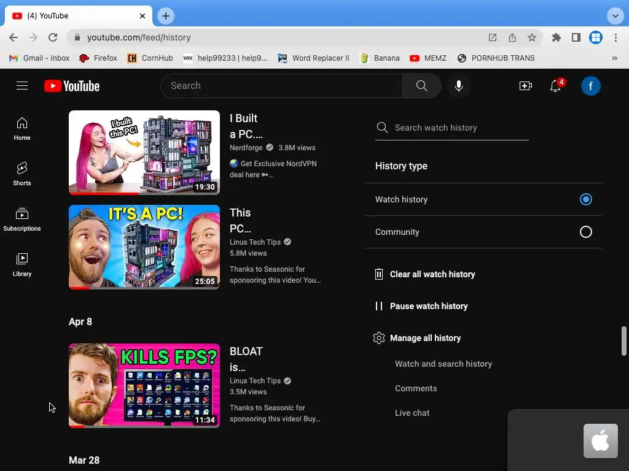Open the "I Built a PC" video title

coord(246,126)
